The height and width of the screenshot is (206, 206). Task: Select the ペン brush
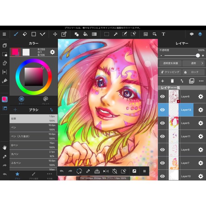point(34,128)
